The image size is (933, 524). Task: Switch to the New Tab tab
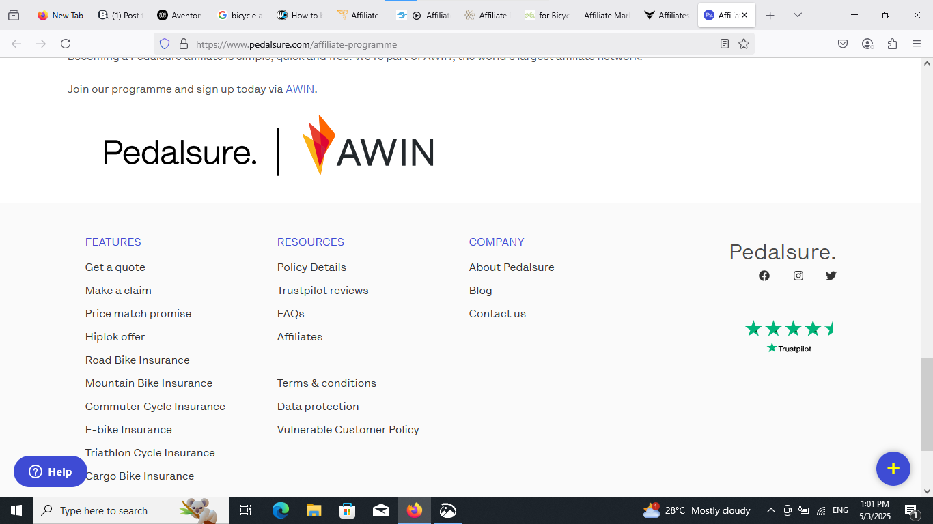click(x=60, y=15)
